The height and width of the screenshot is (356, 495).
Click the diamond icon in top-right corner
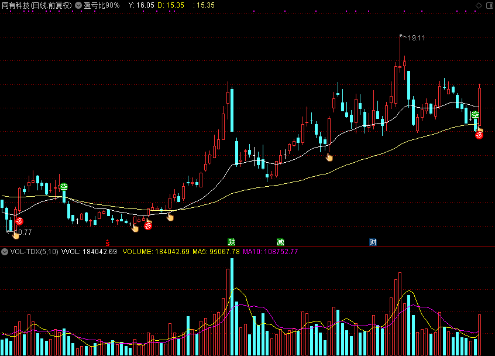coord(479,5)
